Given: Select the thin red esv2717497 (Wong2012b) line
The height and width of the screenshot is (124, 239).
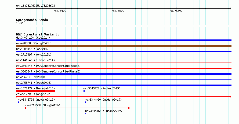Looking at the screenshot, I should pyautogui.click(x=124, y=57).
